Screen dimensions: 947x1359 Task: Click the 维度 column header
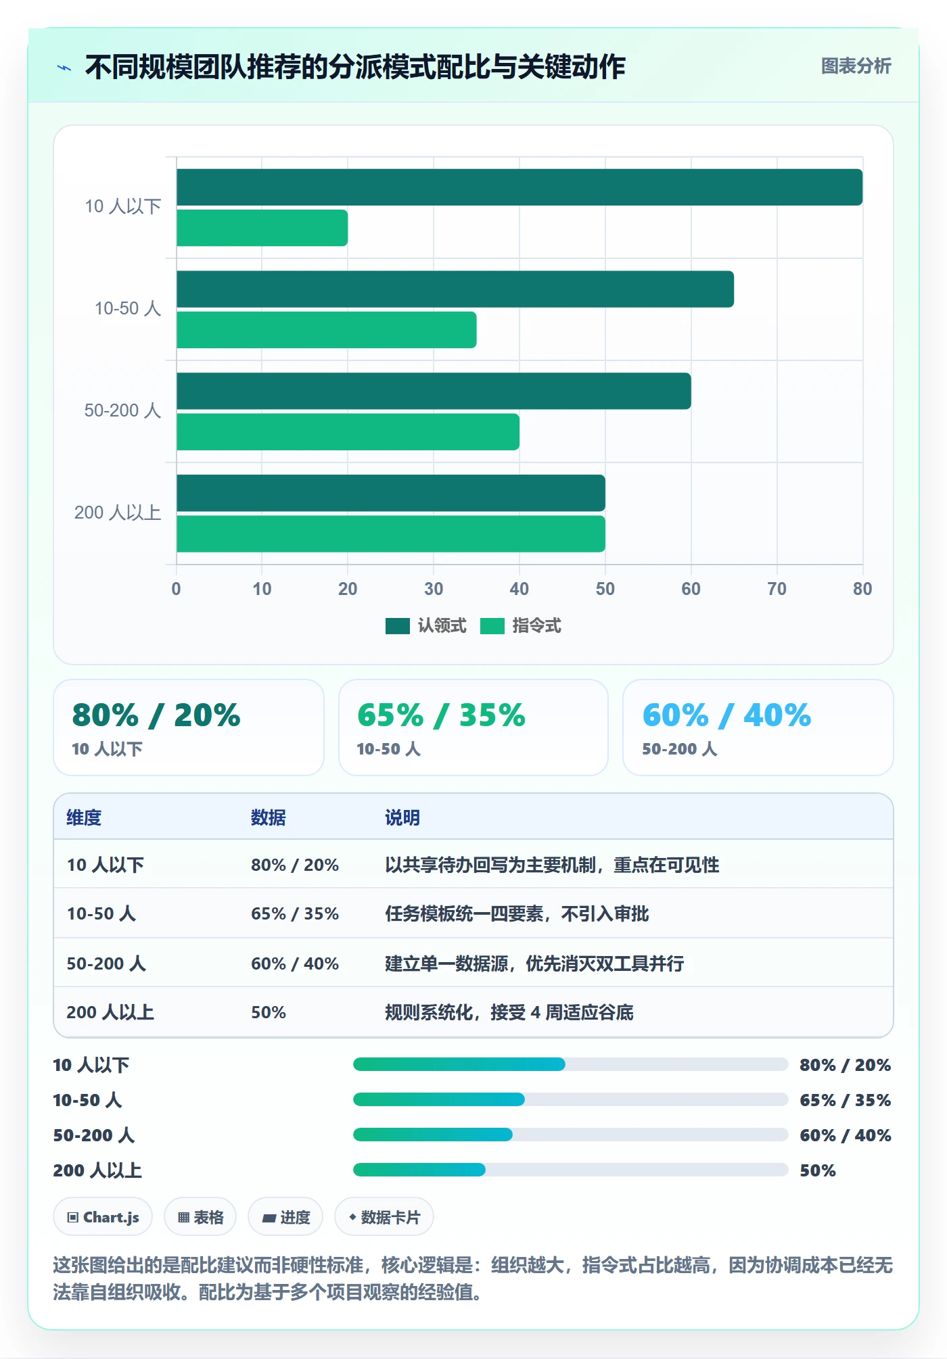(x=84, y=817)
